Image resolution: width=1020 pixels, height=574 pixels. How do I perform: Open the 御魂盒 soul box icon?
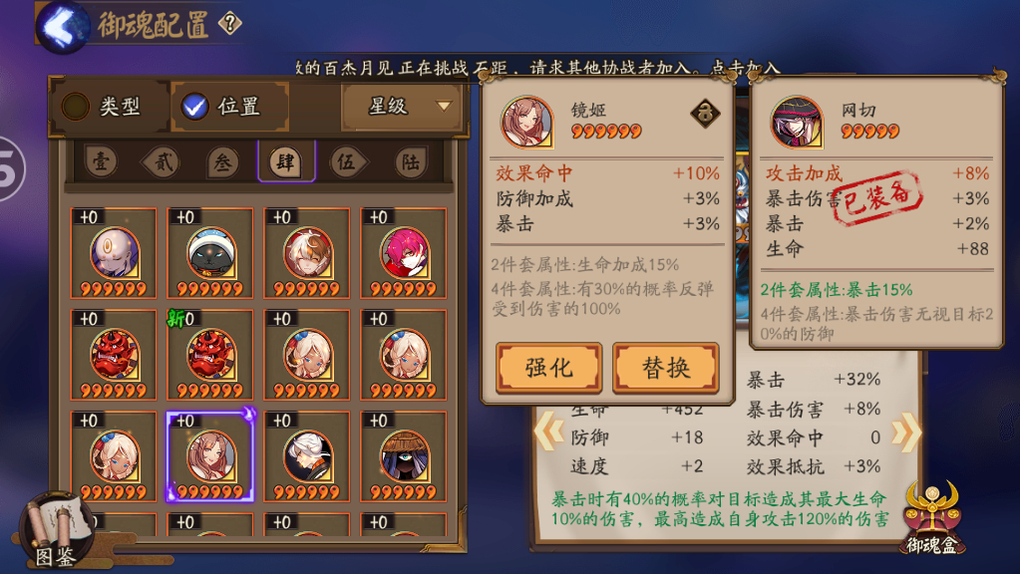click(x=931, y=518)
